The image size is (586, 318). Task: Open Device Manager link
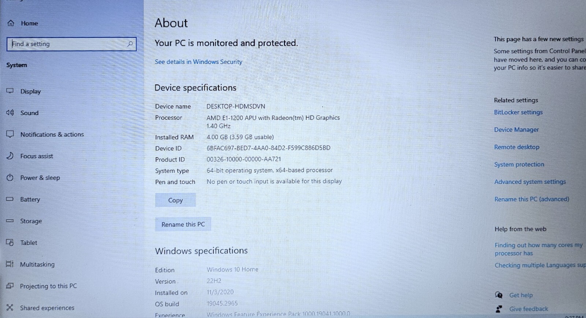pyautogui.click(x=516, y=130)
